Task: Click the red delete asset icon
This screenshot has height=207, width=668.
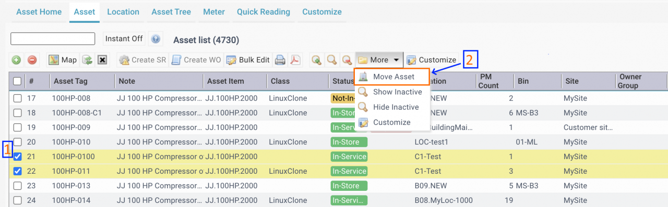Action: point(32,60)
